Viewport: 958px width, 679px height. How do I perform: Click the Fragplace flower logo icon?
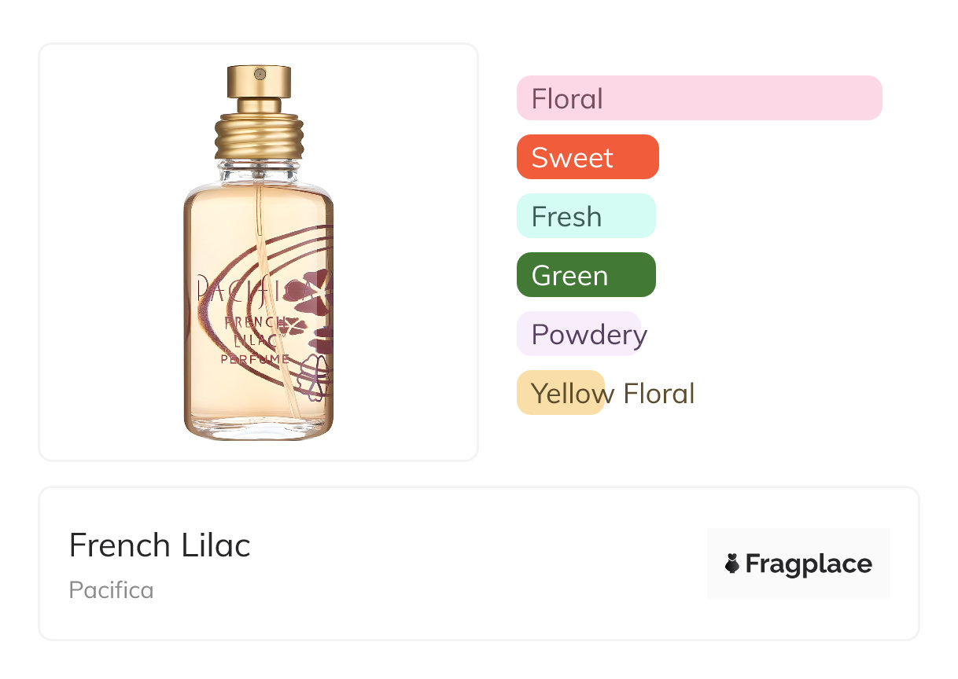click(x=732, y=563)
